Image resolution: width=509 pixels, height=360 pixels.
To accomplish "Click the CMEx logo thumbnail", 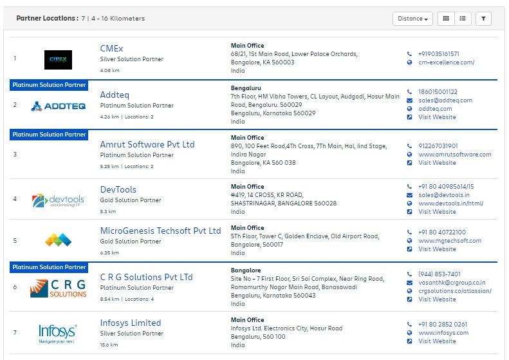I will (59, 60).
